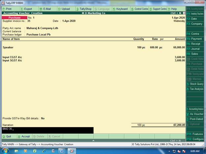
Task: Click the P: Print button
Action: pos(11,9)
